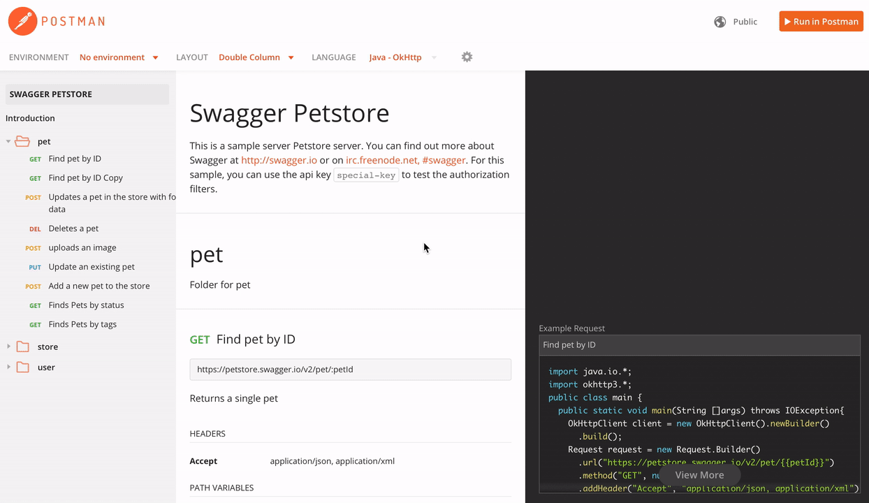Click the special-key code text
Screen dimensions: 869x503
point(366,175)
